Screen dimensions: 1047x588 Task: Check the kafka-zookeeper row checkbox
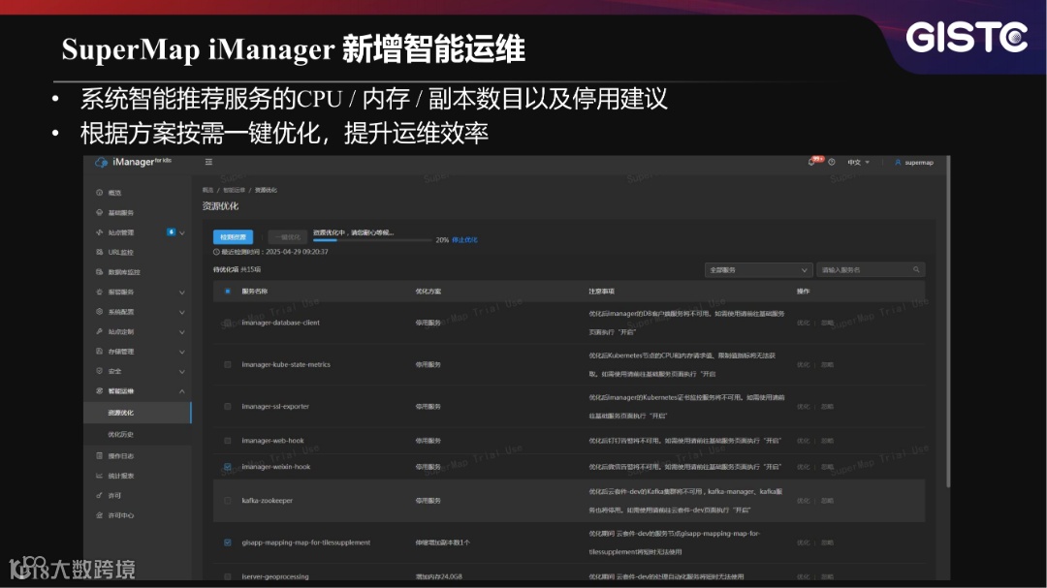[228, 501]
